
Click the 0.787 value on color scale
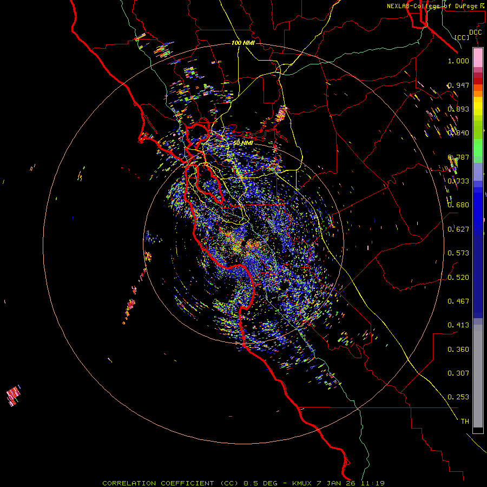click(x=458, y=157)
